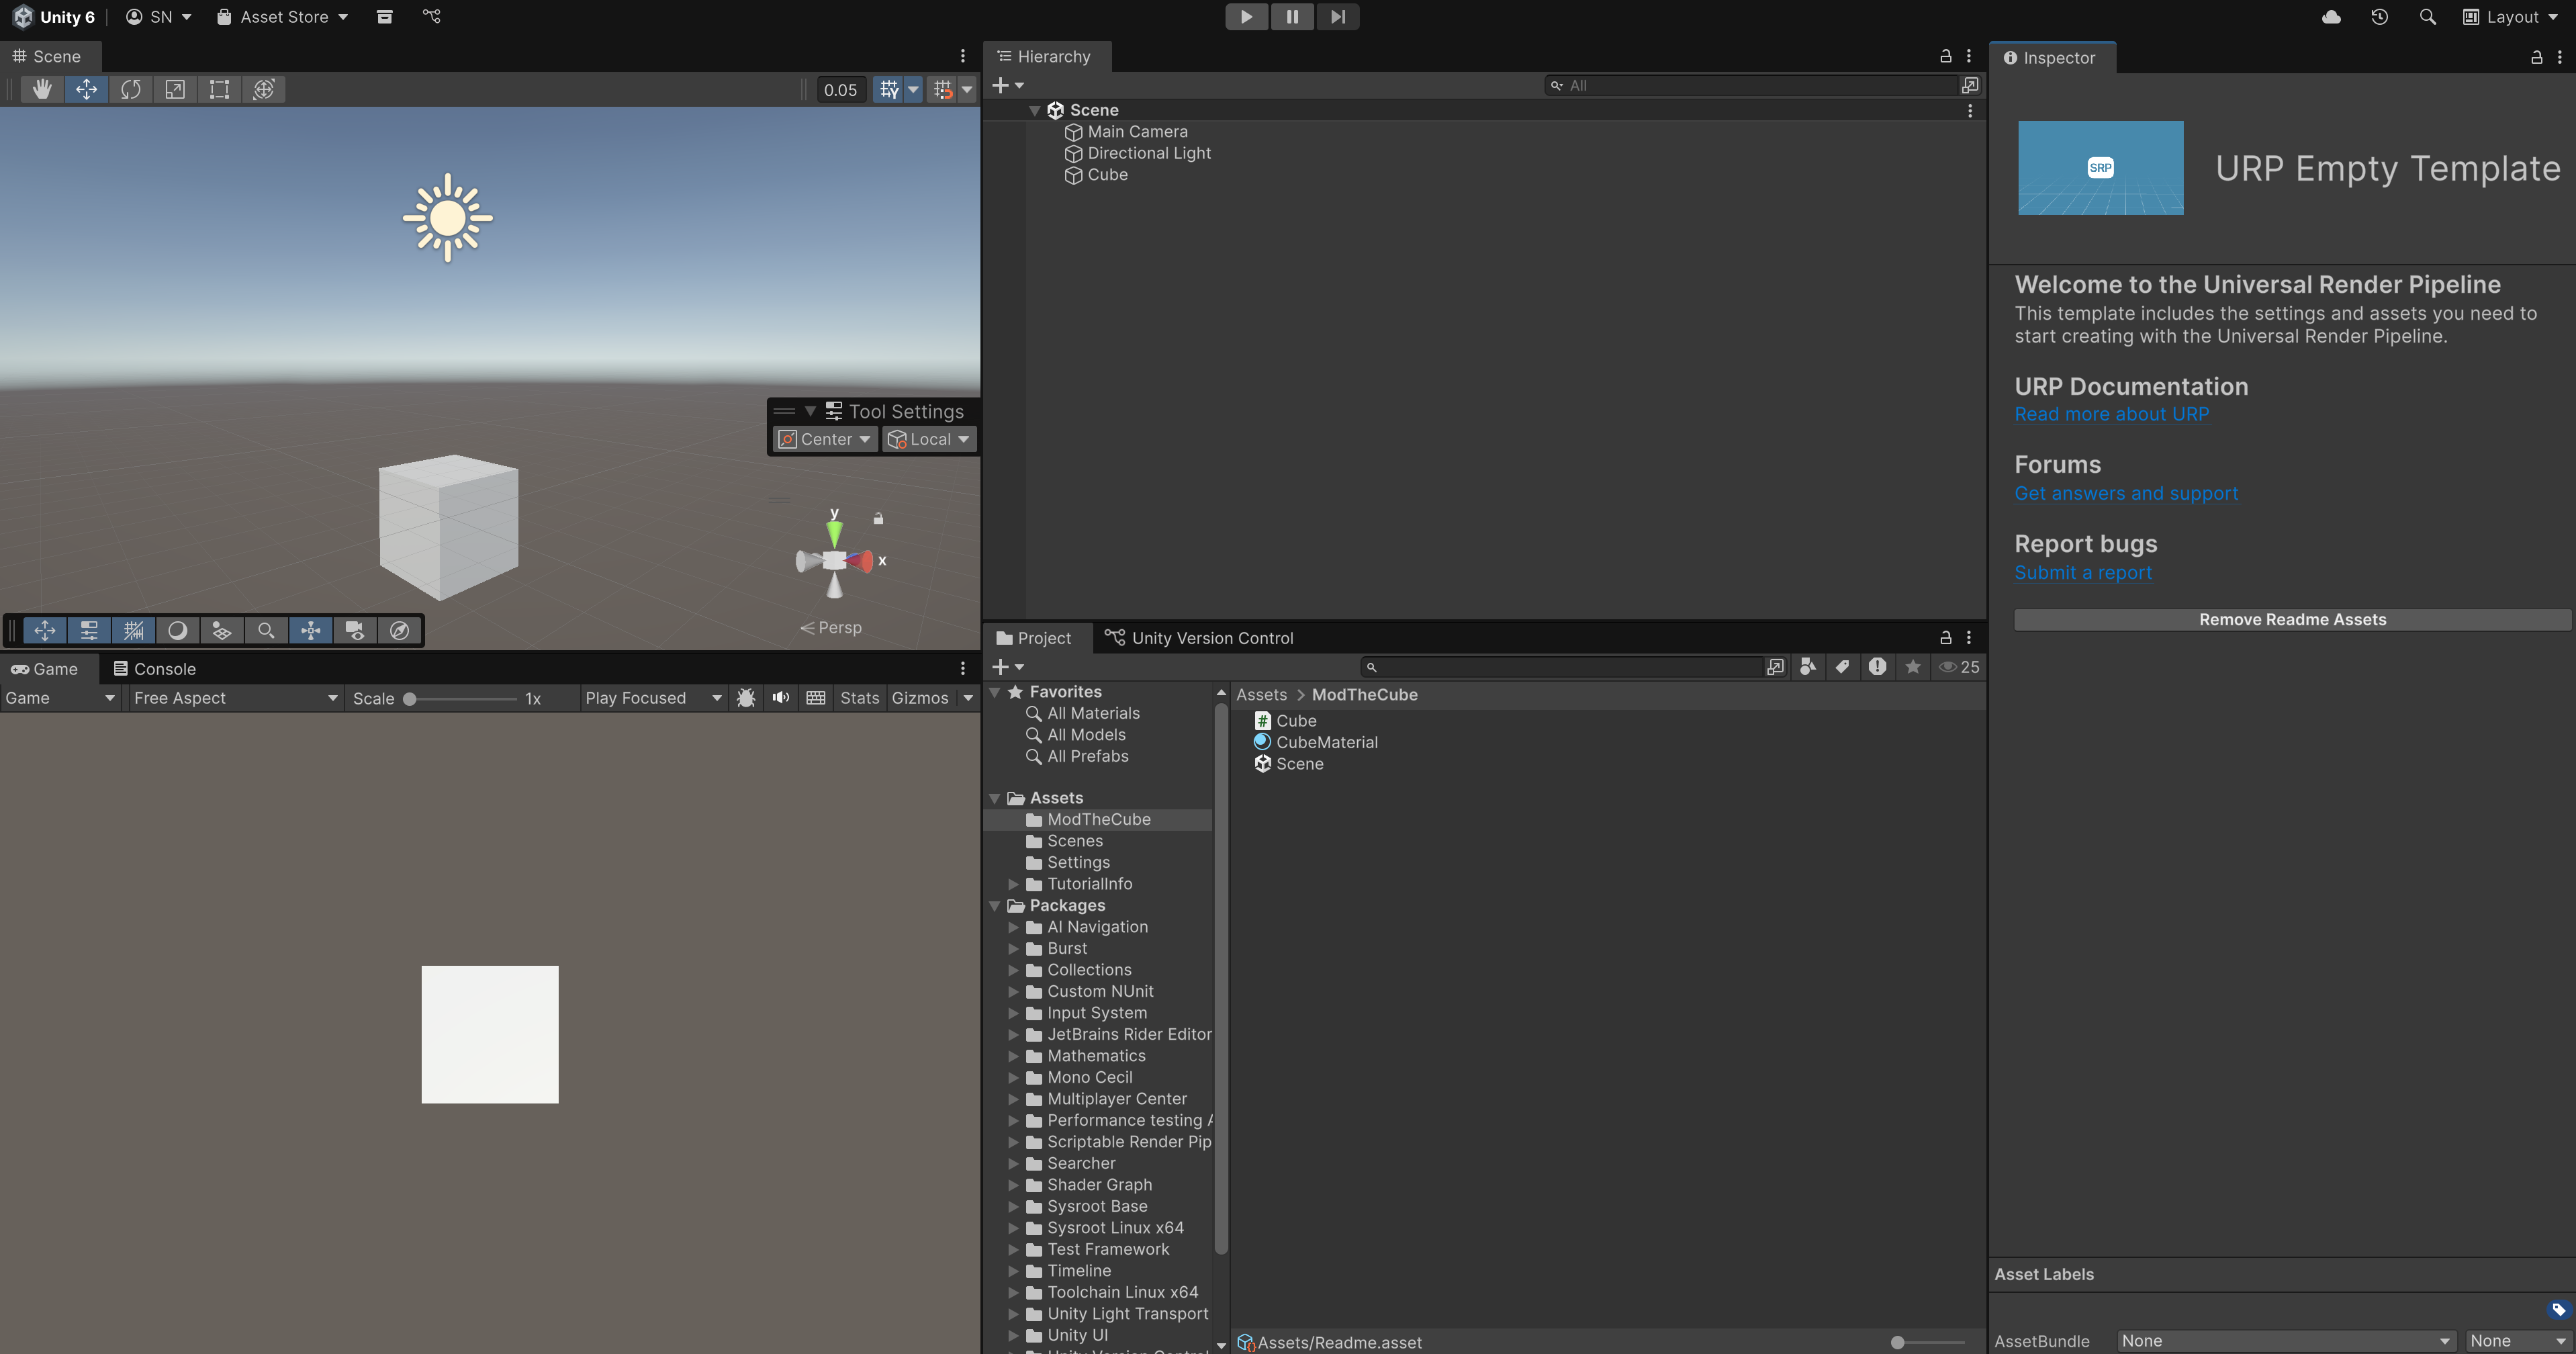Open Read more about URP link
The image size is (2576, 1354).
click(2111, 414)
